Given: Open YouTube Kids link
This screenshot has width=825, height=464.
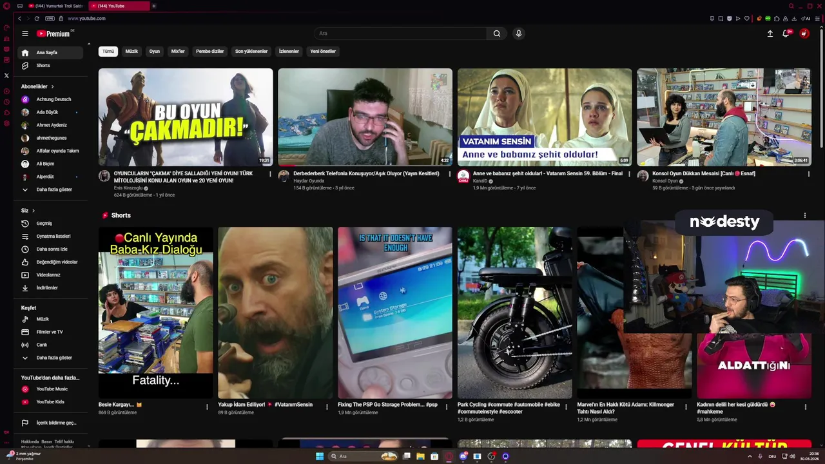Looking at the screenshot, I should click(50, 402).
